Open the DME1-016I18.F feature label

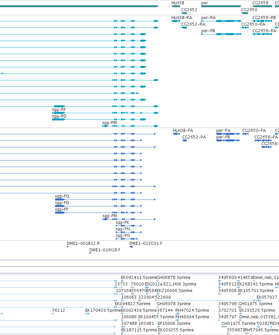[x=105, y=250]
